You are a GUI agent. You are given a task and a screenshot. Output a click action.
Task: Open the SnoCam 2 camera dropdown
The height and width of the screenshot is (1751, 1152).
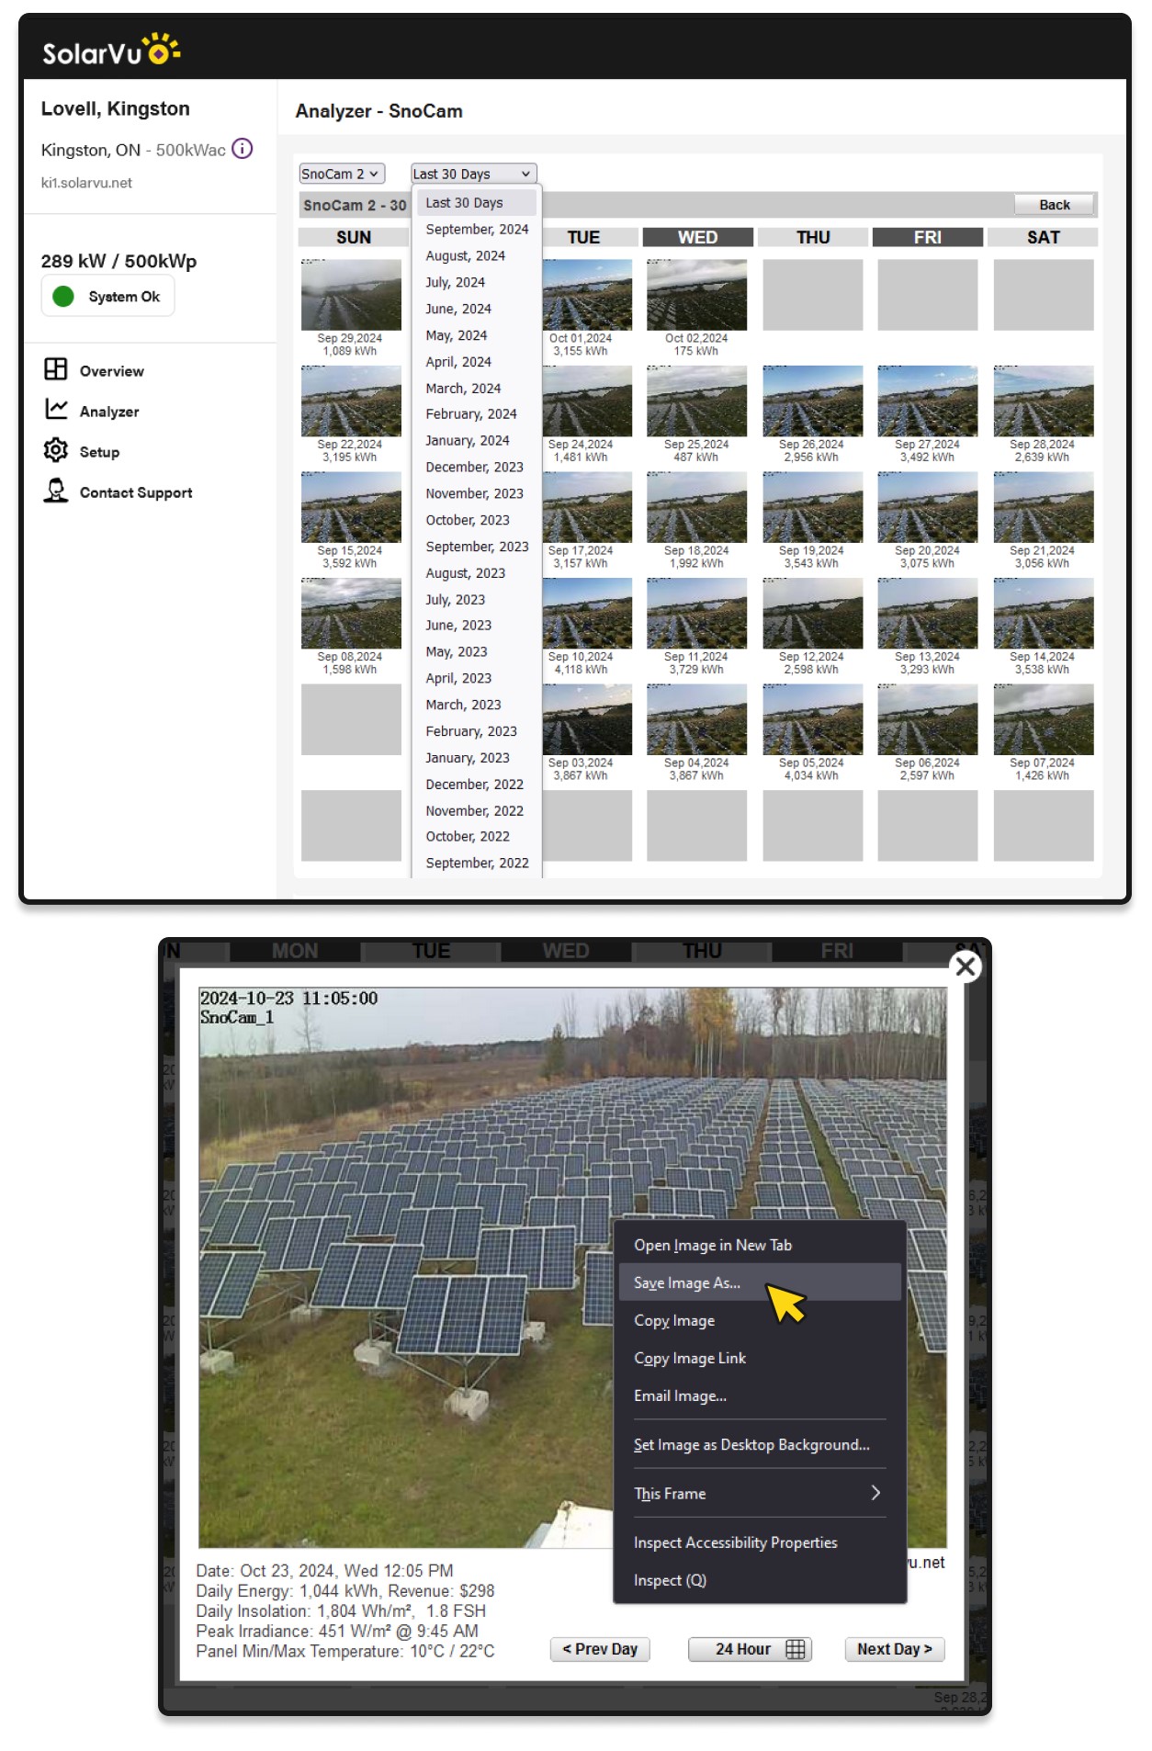(x=342, y=174)
